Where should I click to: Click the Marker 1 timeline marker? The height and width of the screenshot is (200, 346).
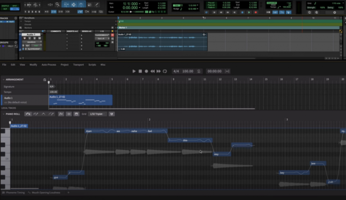(123, 27)
